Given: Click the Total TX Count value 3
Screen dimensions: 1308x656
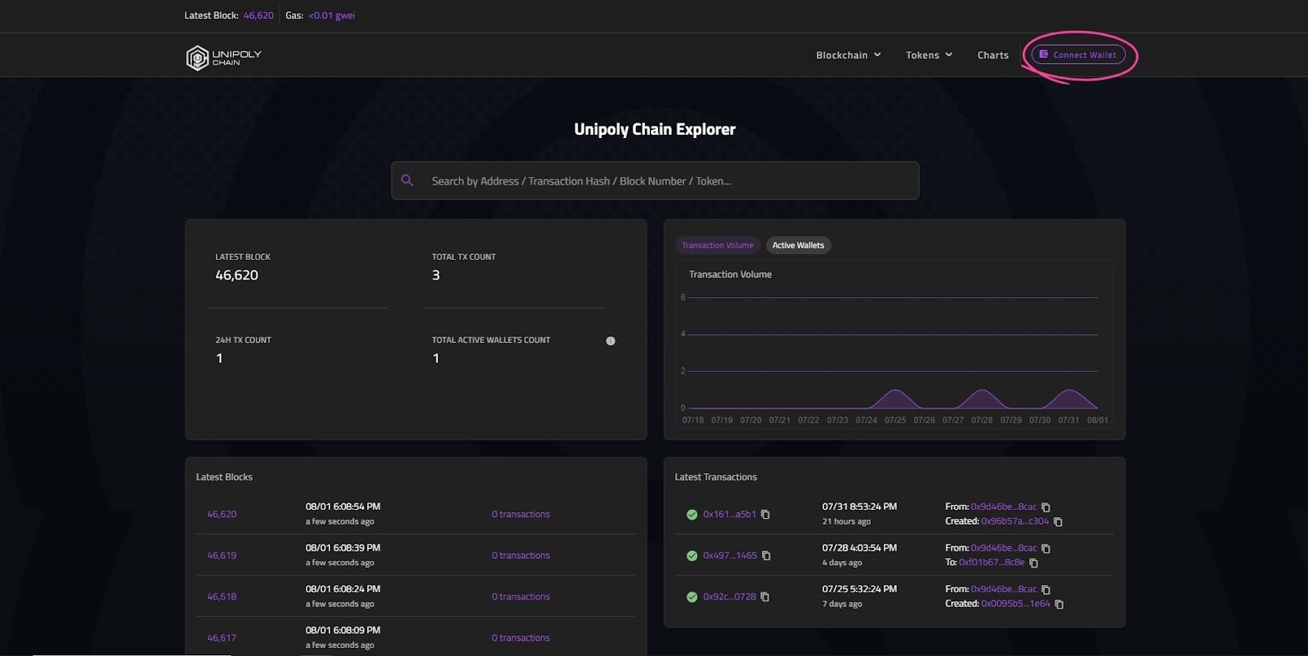Looking at the screenshot, I should point(436,275).
